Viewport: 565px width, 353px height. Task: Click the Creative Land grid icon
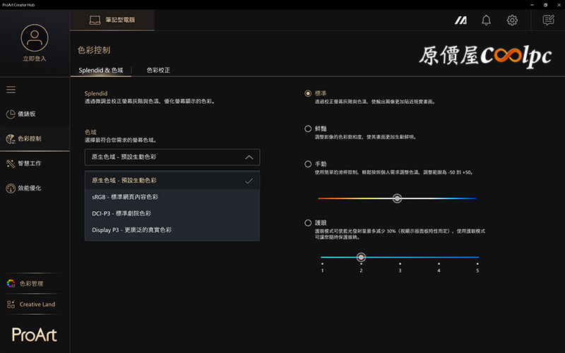click(x=11, y=304)
